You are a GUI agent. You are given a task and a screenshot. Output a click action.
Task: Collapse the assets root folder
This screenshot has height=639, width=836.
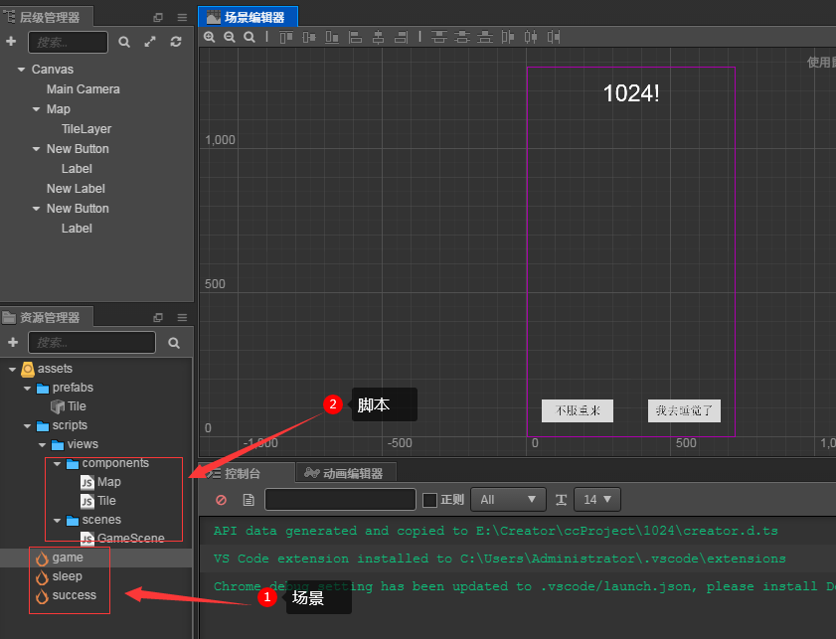[12, 369]
